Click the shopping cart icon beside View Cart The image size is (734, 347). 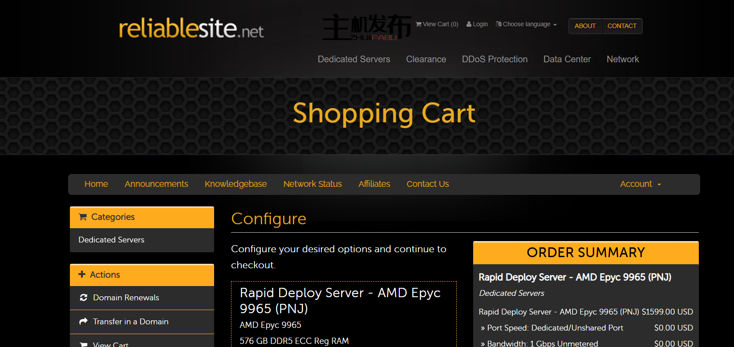(418, 24)
